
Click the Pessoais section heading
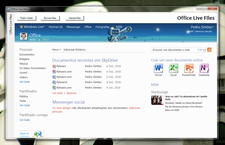tap(26, 49)
